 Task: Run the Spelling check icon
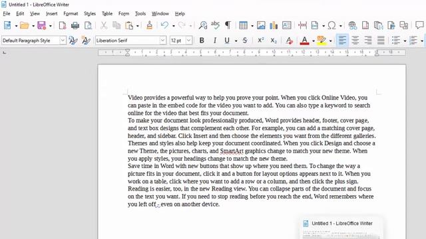pos(215,25)
